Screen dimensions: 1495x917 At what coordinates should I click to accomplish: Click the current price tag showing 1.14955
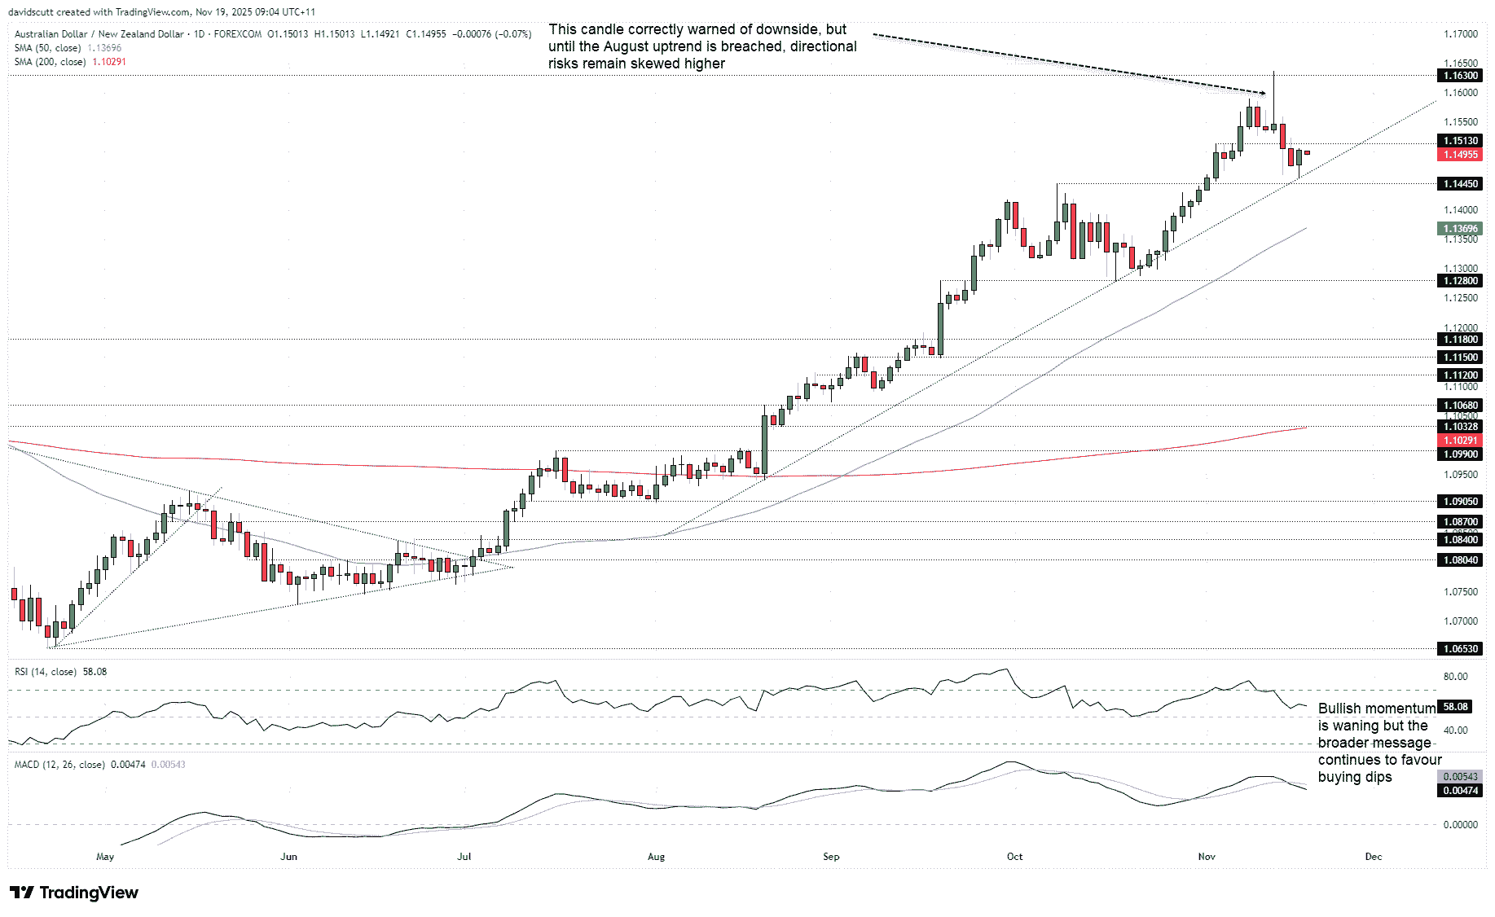tap(1459, 153)
